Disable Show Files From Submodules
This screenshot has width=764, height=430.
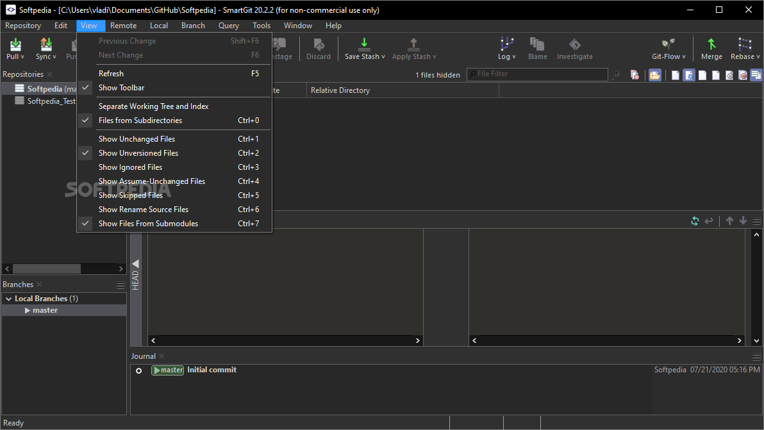click(174, 224)
